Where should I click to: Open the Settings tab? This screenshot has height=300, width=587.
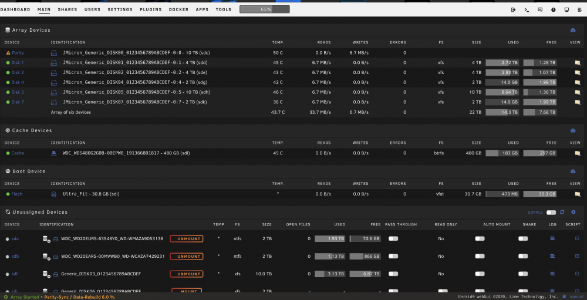tap(120, 10)
